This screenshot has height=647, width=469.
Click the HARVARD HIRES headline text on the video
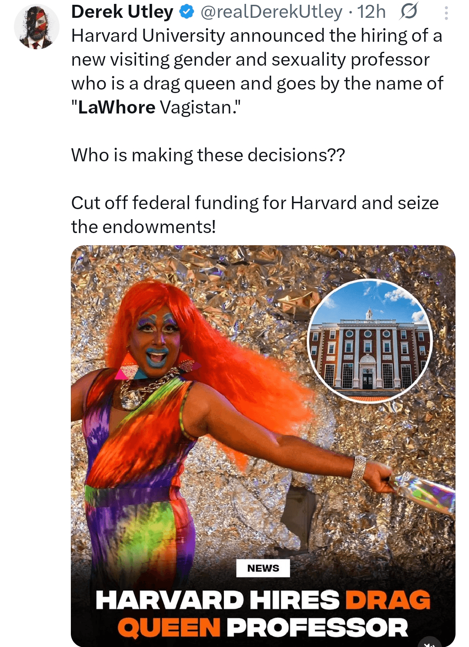[217, 600]
